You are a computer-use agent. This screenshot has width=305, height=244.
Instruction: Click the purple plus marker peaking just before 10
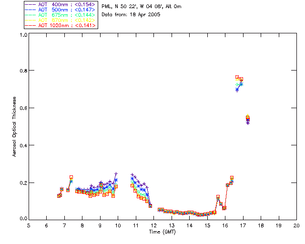pos(116,173)
